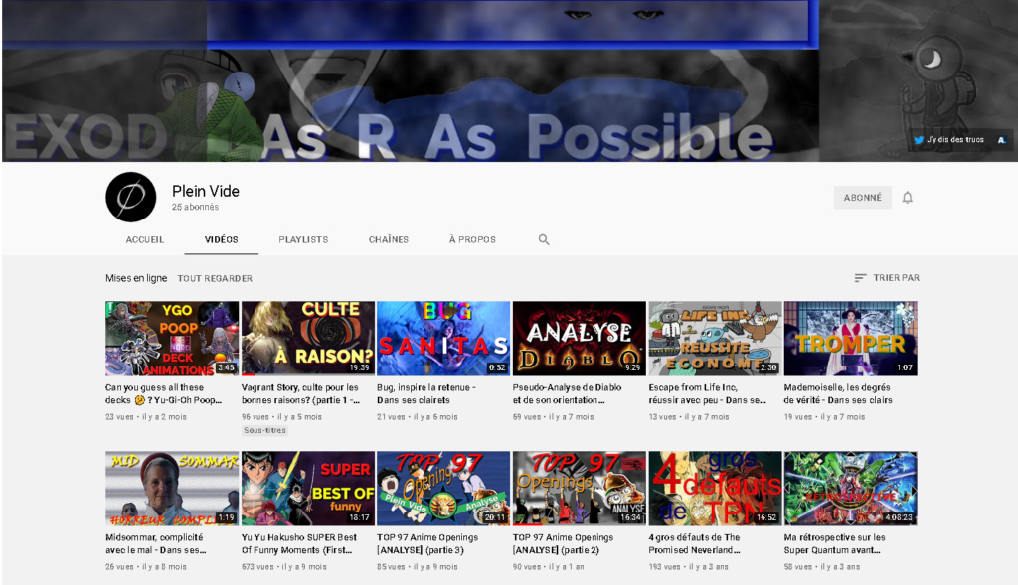Viewport: 1018px width, 585px height.
Task: Open the Playlists tab
Action: [x=303, y=240]
